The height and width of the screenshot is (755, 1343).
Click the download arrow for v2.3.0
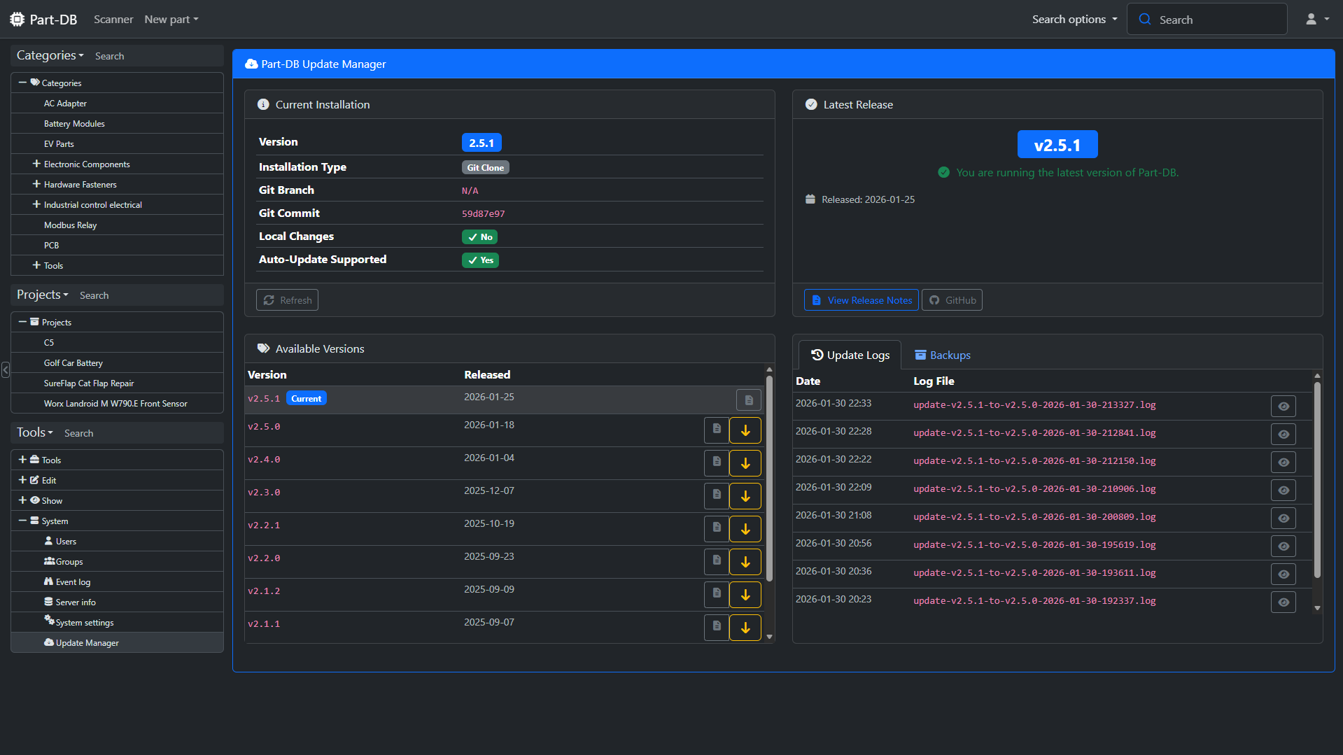tap(745, 496)
